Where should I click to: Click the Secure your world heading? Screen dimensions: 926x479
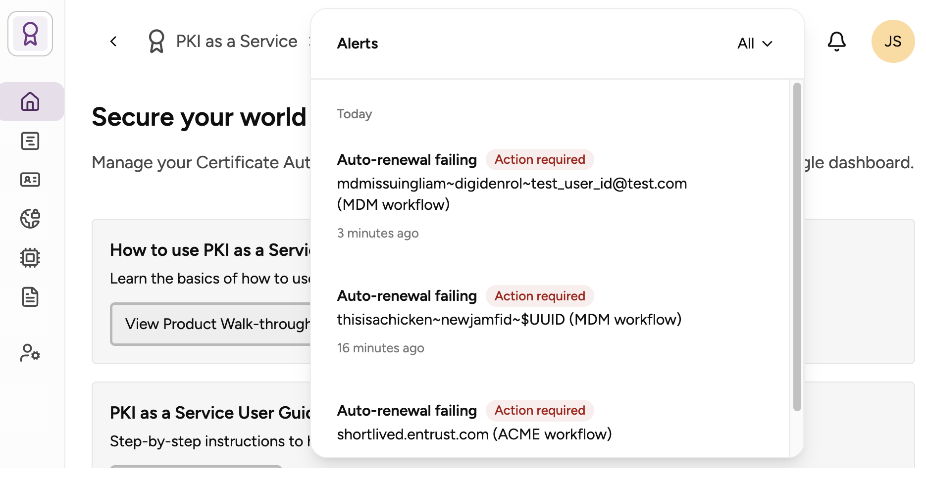pos(199,117)
